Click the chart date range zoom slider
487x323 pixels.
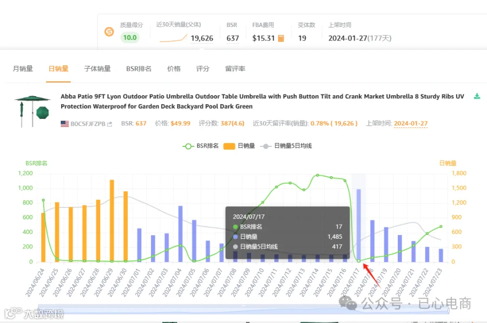(243, 309)
